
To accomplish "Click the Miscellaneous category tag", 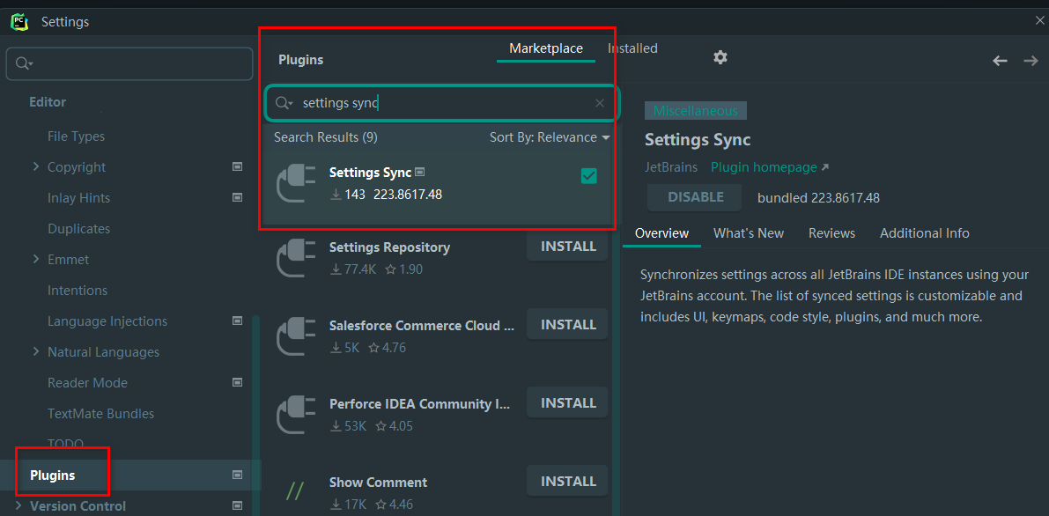I will [x=696, y=111].
